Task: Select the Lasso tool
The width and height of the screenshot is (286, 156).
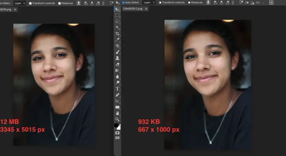Action: [x=117, y=21]
